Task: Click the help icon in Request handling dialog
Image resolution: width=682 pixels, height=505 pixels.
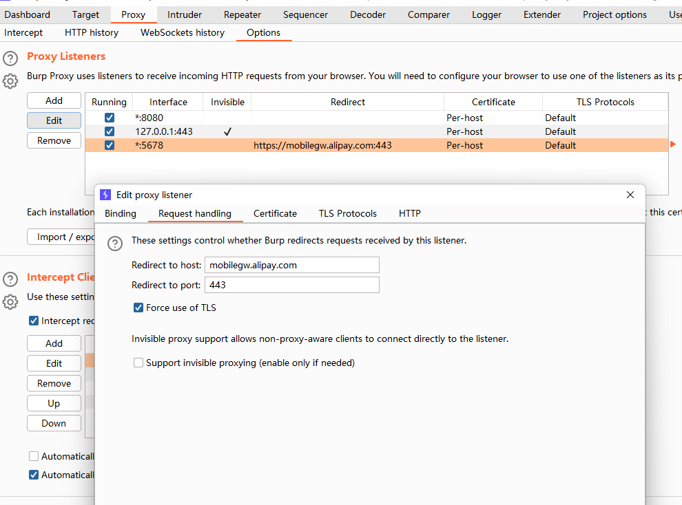Action: pos(115,243)
